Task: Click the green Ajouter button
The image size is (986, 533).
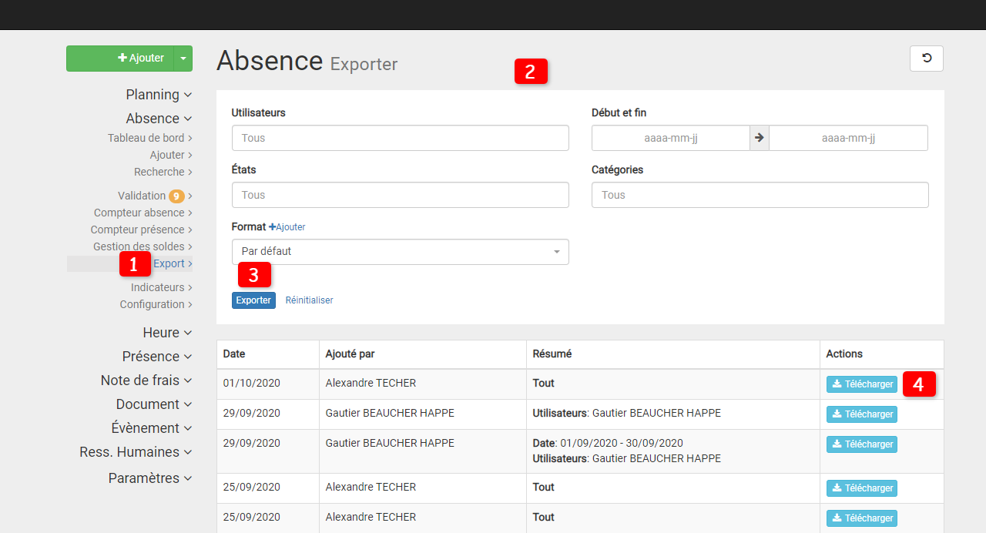Action: coord(119,59)
